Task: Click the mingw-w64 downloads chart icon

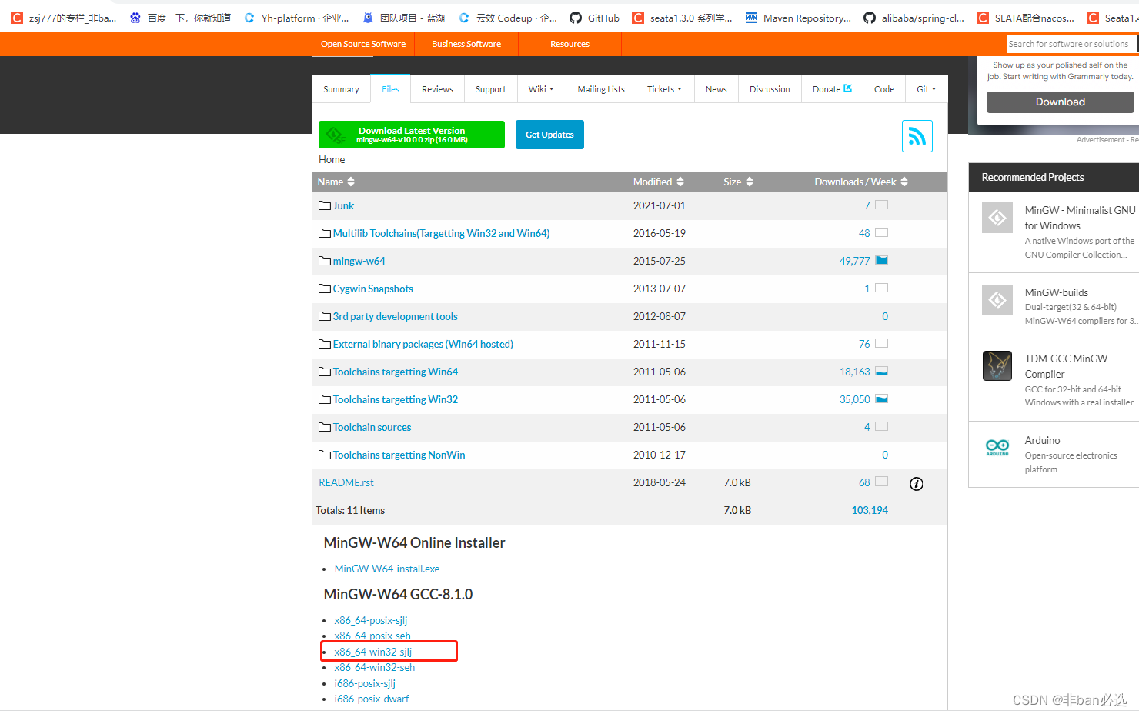Action: point(882,260)
